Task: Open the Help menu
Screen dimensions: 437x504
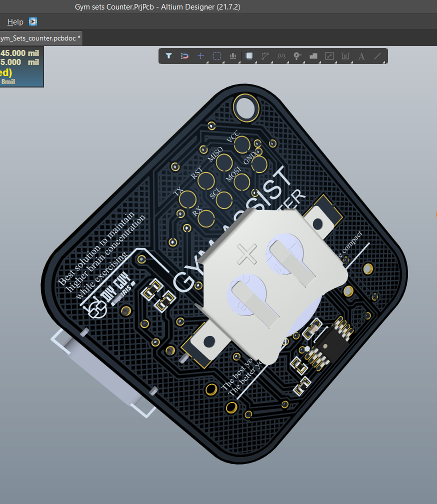Action: click(15, 22)
